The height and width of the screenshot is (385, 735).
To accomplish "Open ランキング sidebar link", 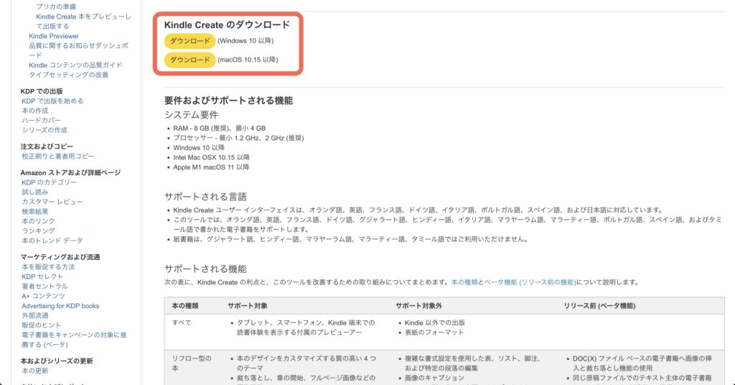I will 38,231.
